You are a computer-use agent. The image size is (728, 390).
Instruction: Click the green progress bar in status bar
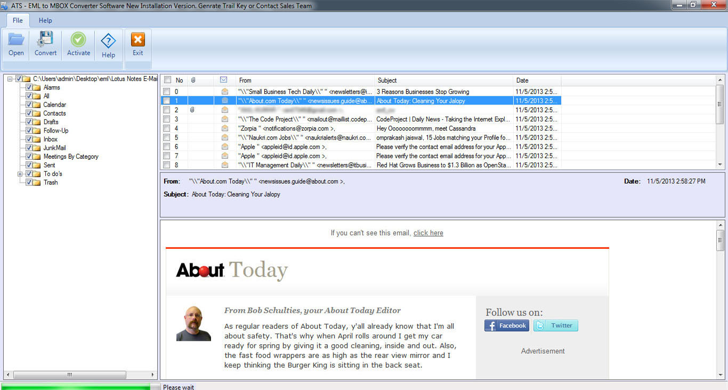(76, 387)
